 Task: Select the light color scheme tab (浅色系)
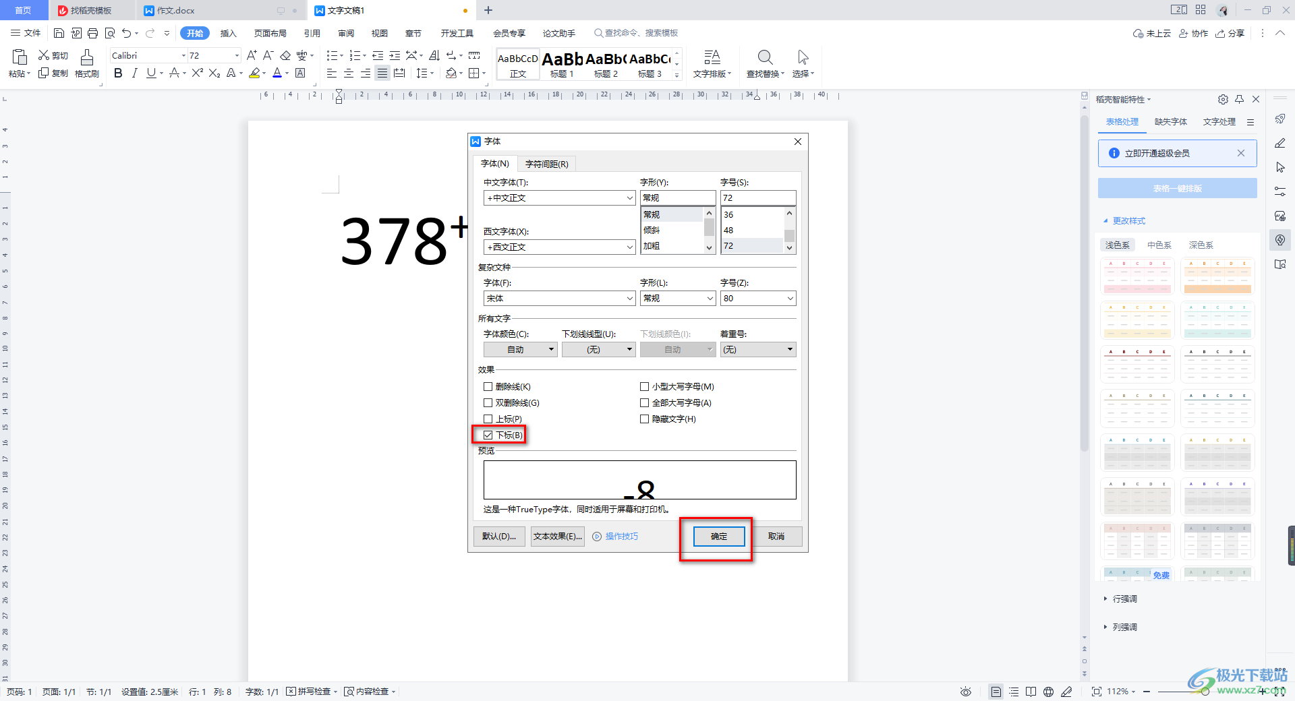click(1118, 245)
